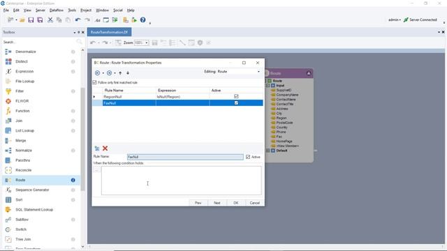Open the Project menu

click(86, 10)
